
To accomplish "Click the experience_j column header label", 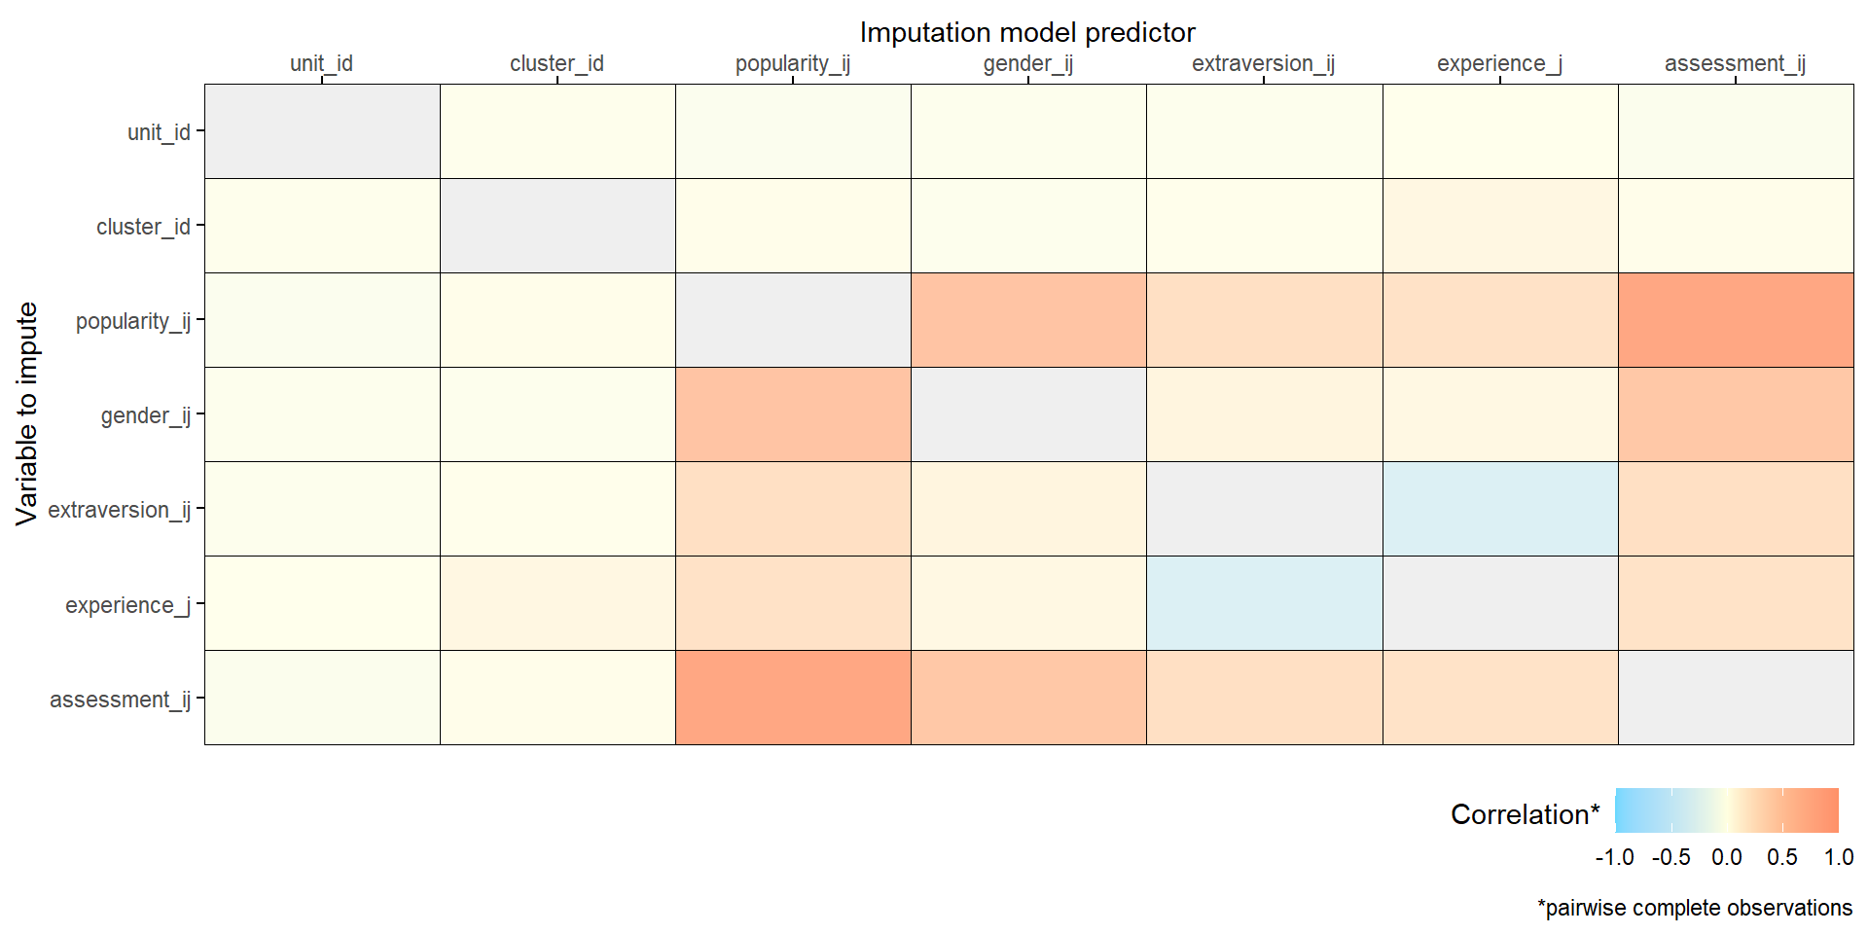I will click(x=1499, y=63).
